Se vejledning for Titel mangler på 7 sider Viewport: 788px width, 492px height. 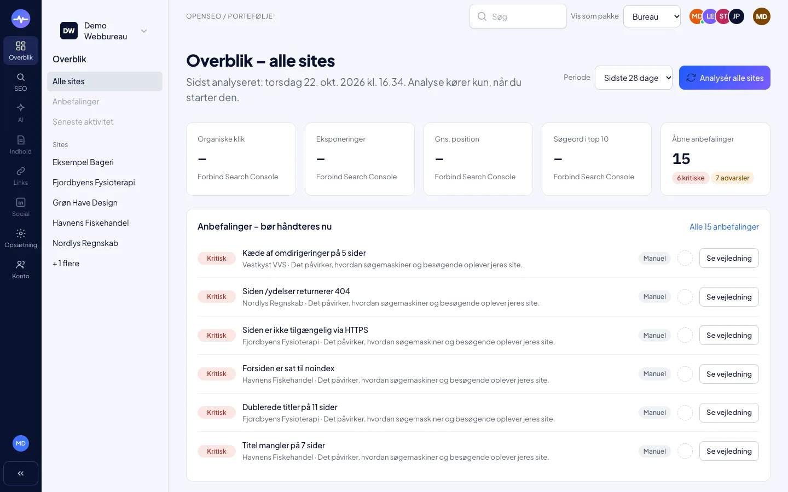coord(729,451)
